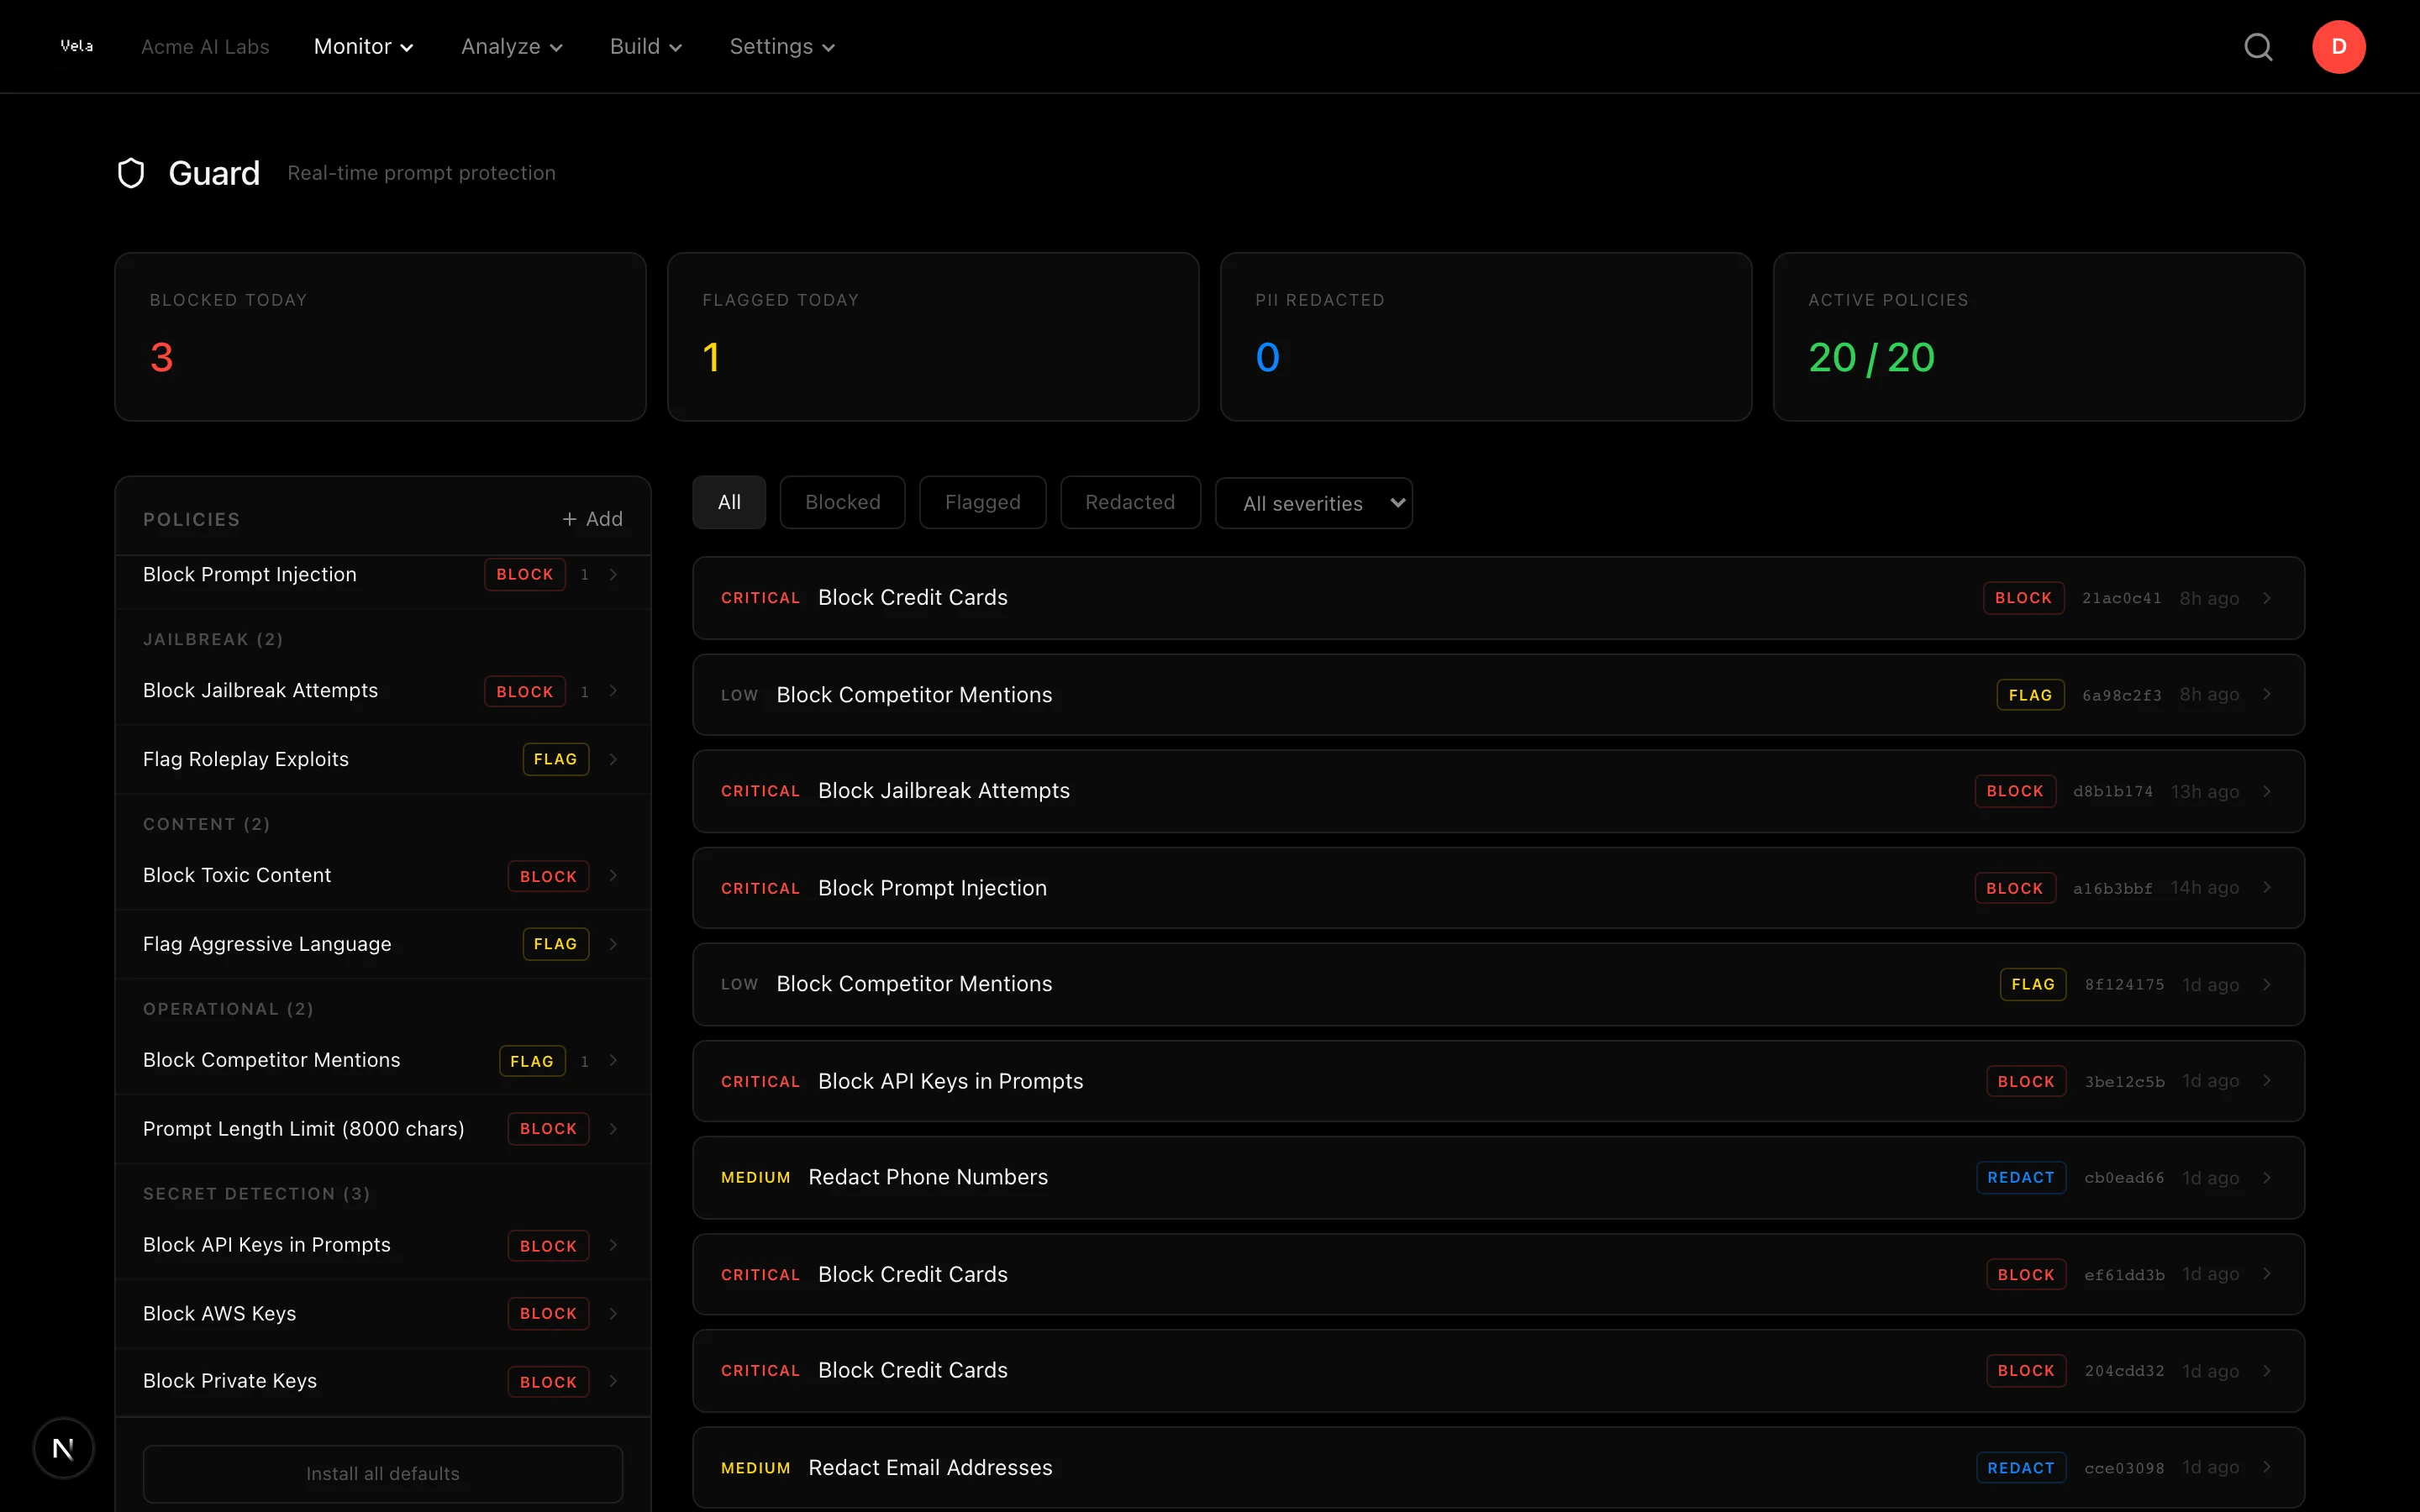Switch to the Blocked events tab
Viewport: 2420px width, 1512px height.
[x=842, y=502]
